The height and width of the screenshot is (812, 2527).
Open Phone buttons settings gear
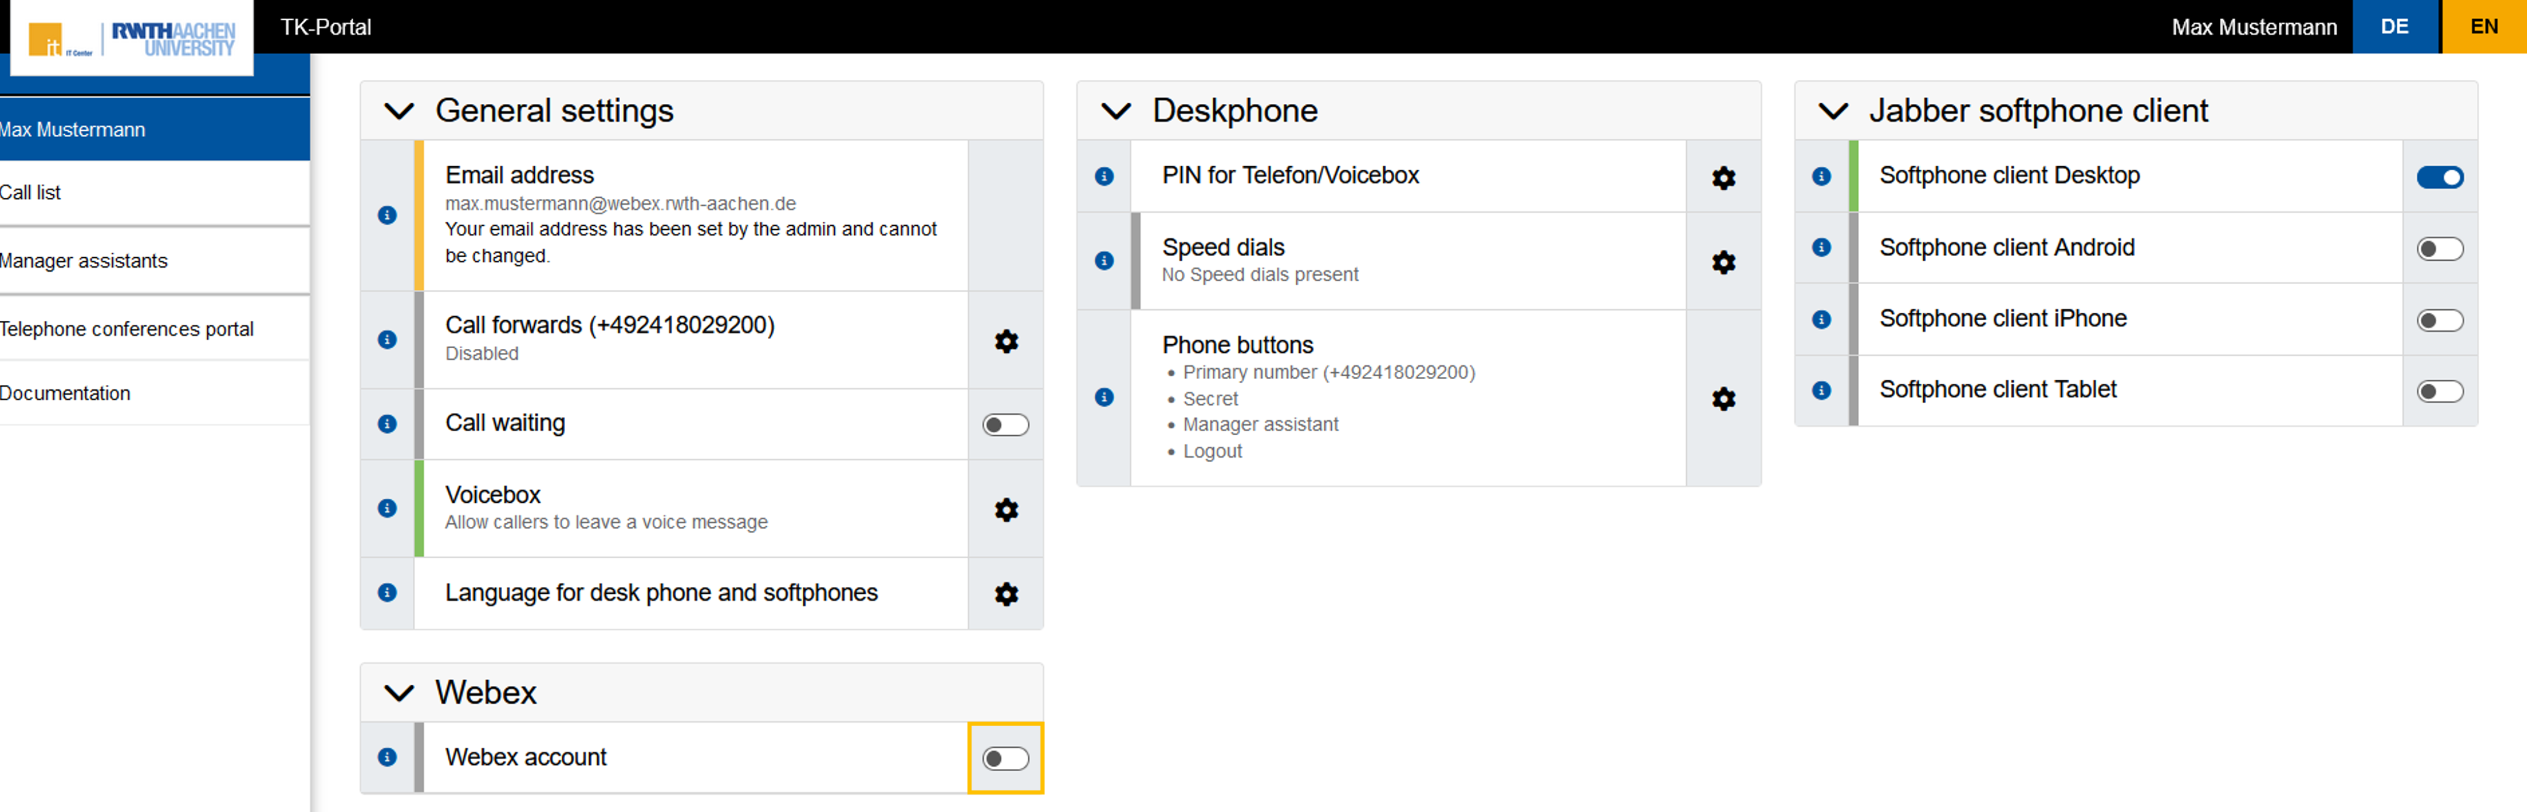coord(1722,398)
